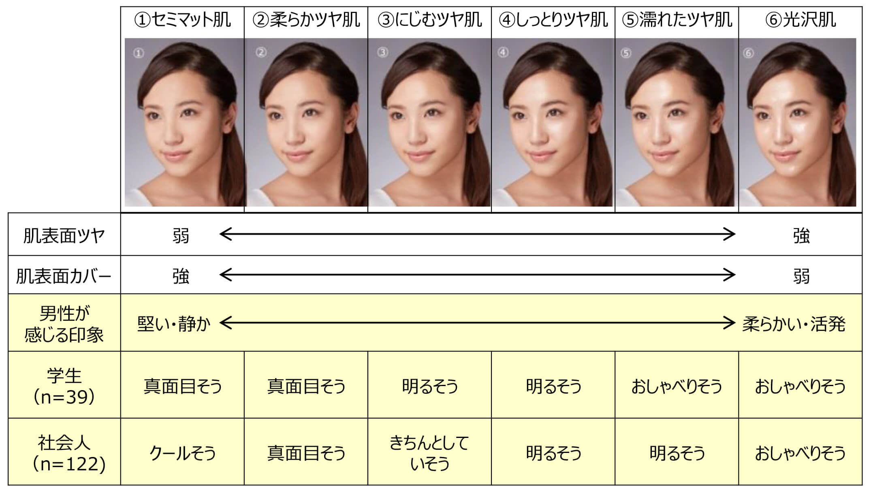Viewport: 871px width, 491px height.
Task: Click 弱 in the 肌表面ツヤ row
Action: pos(181,236)
